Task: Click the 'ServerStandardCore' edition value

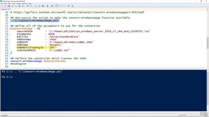Action: (64, 37)
